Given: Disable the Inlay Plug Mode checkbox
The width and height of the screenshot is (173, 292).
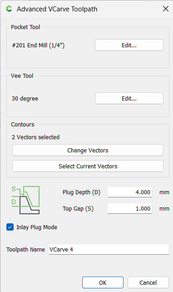Looking at the screenshot, I should [x=10, y=227].
